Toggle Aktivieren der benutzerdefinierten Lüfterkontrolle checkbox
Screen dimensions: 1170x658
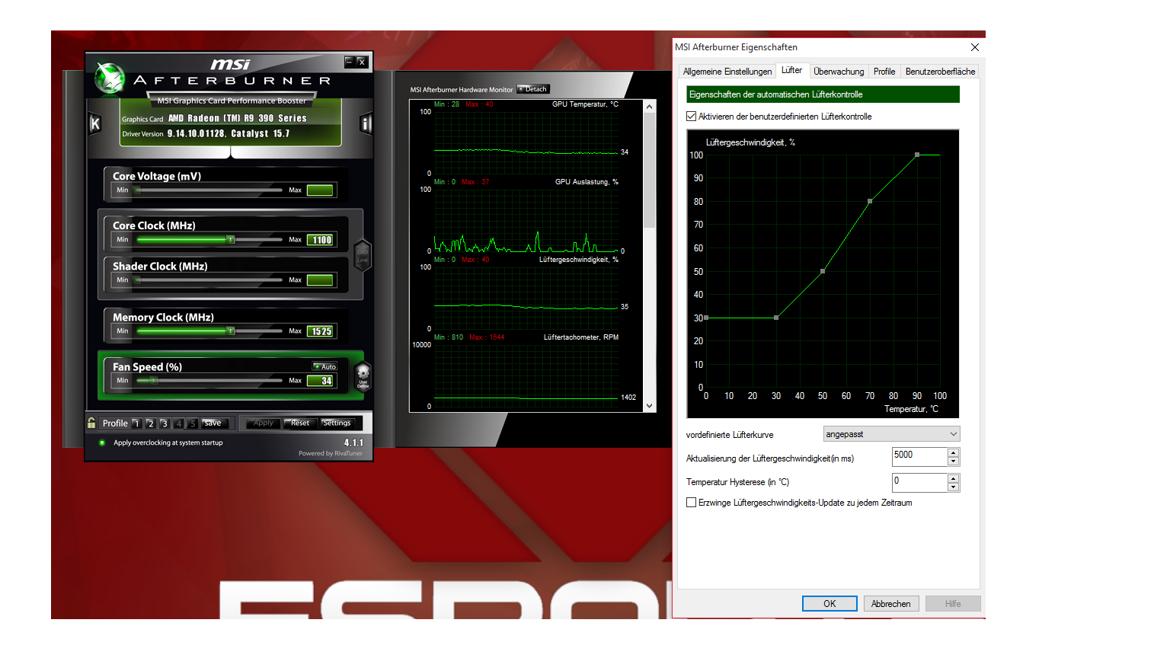coord(692,117)
